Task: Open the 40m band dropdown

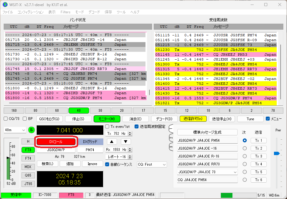Action: coord(15,130)
